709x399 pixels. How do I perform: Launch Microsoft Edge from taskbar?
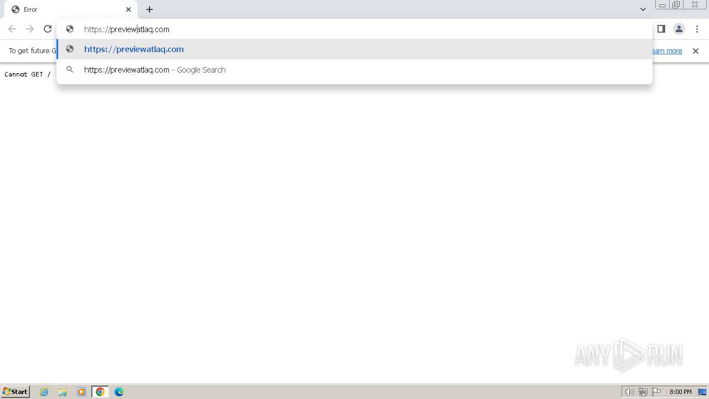[119, 392]
